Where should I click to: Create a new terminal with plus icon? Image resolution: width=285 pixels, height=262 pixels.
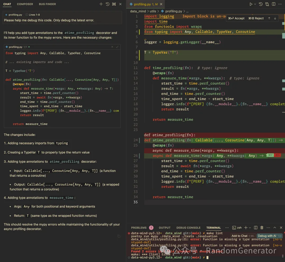coord(246,228)
